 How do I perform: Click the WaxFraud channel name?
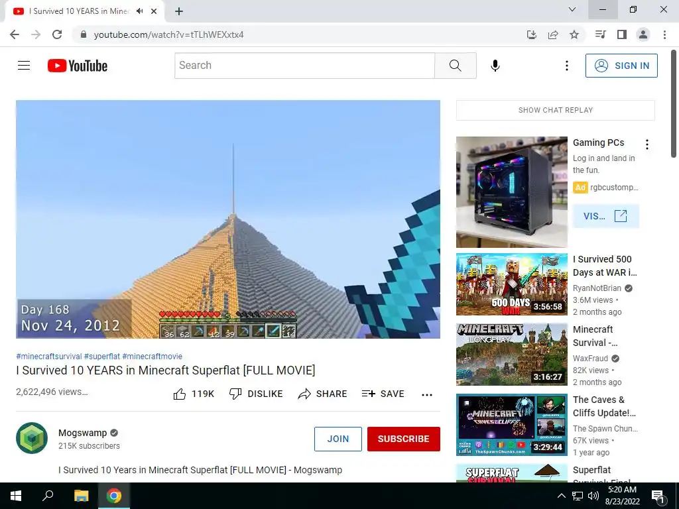(590, 359)
